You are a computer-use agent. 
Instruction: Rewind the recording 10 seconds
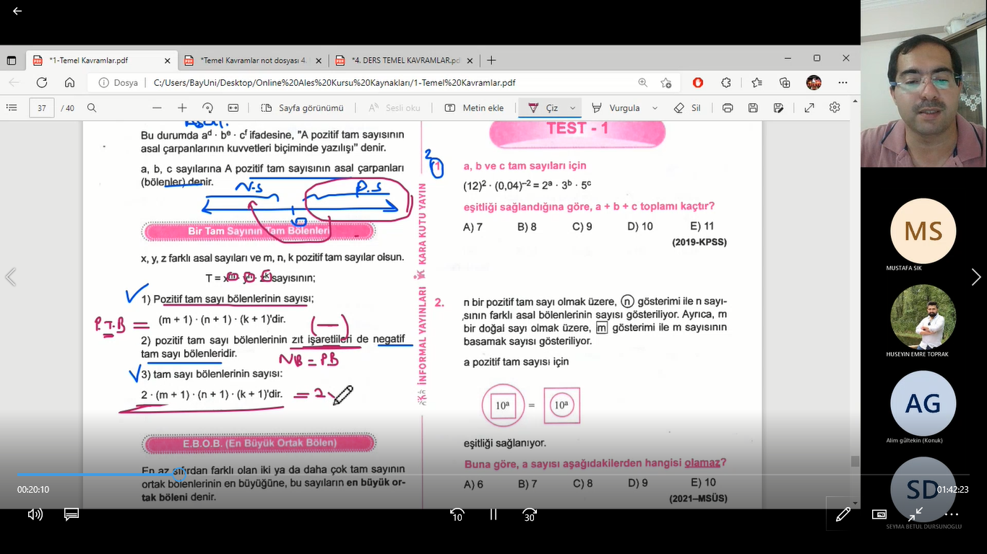[x=457, y=514]
